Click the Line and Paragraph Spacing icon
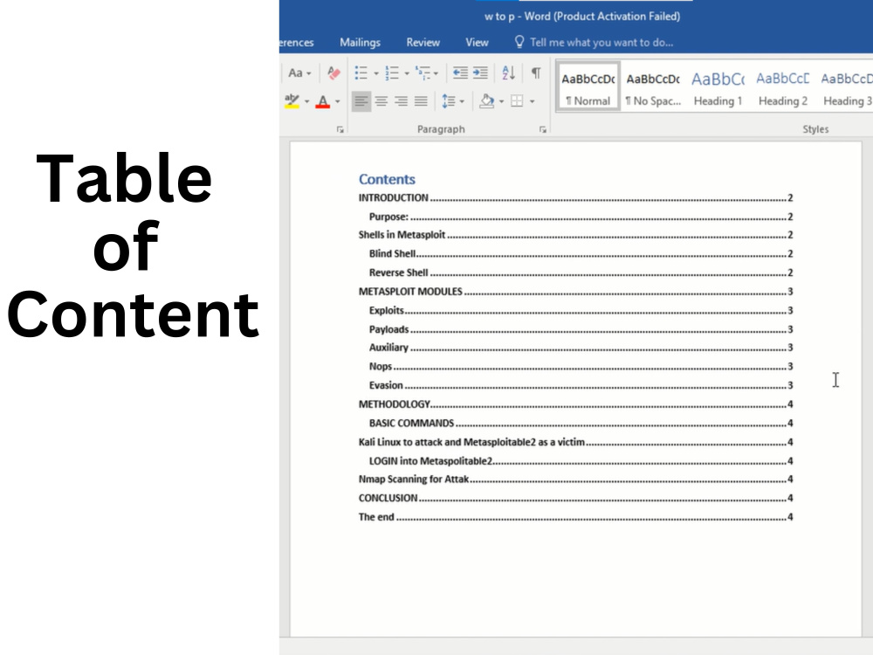Viewport: 873px width, 655px height. coord(449,101)
